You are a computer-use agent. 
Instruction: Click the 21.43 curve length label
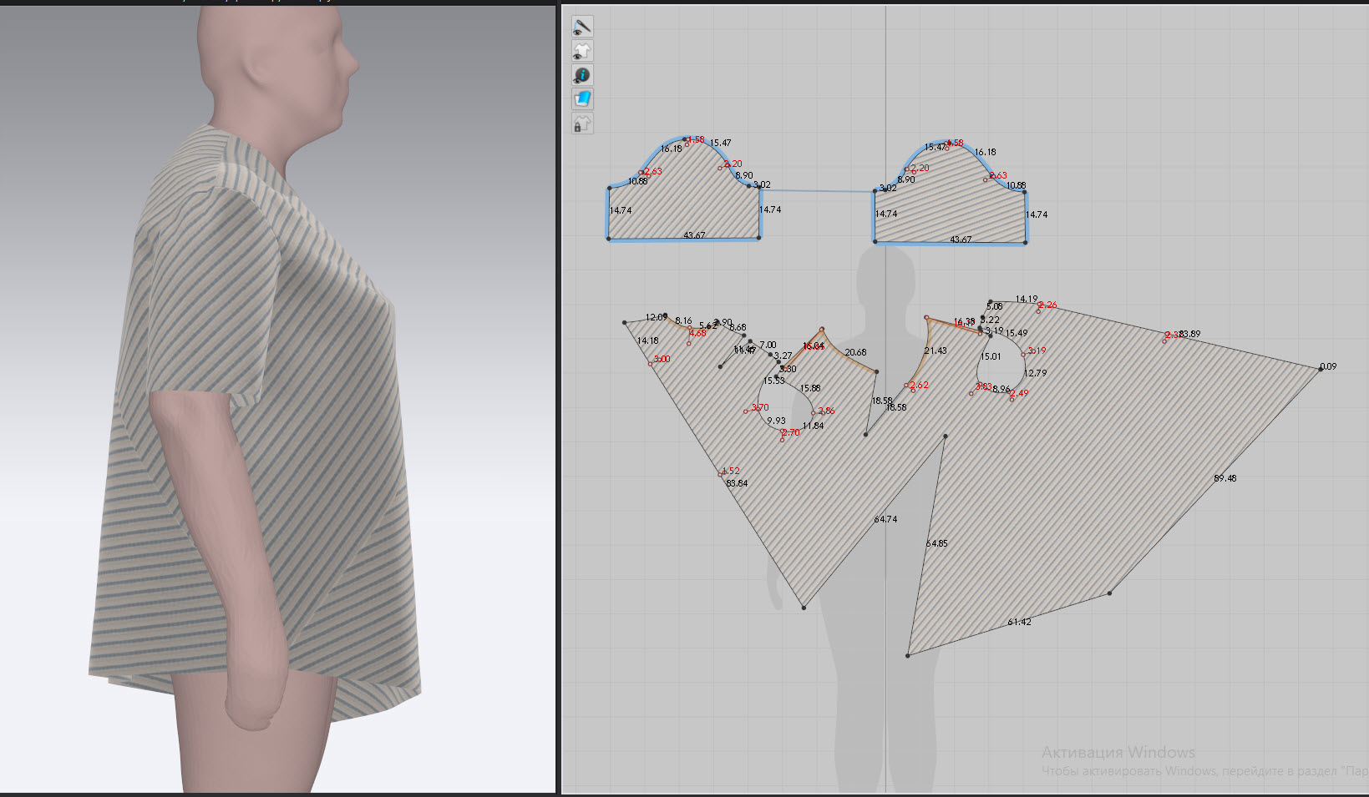(935, 351)
